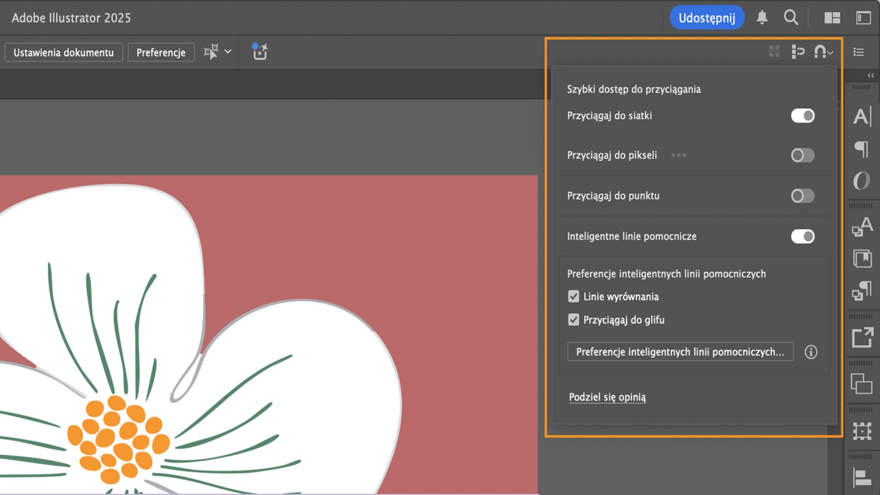Click the contextual task bar sparkle icon
Screen dimensions: 880x495
[x=260, y=52]
